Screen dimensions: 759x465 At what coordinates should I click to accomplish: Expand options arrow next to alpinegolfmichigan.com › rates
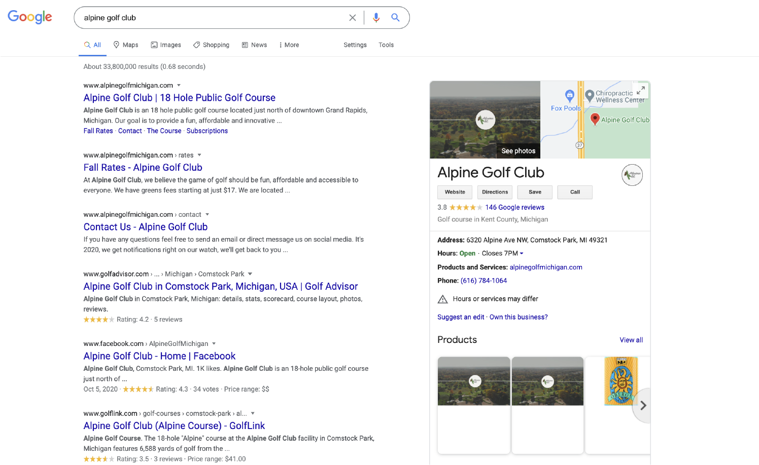(199, 155)
